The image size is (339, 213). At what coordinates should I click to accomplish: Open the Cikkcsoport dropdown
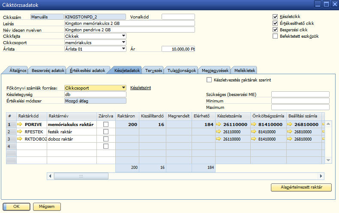(123, 42)
